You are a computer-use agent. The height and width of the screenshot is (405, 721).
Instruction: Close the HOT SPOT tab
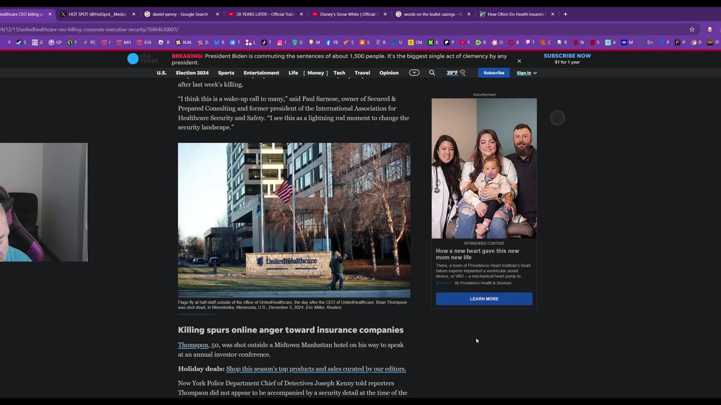[133, 14]
